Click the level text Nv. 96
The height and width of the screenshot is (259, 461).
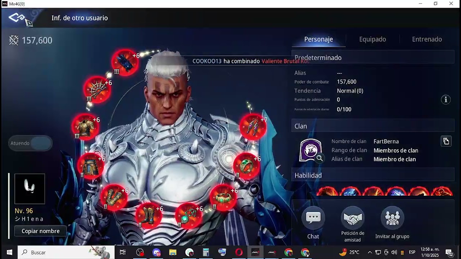coord(24,211)
